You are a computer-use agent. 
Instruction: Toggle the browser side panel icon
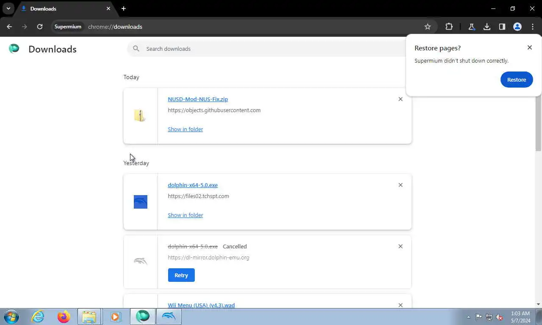point(502,27)
